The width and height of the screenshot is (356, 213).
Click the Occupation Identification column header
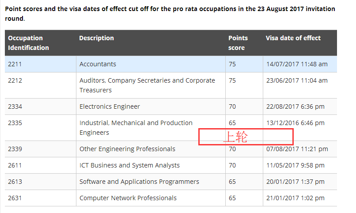[x=29, y=43]
